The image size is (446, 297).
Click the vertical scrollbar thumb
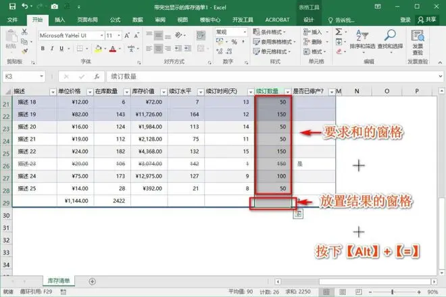[441, 233]
